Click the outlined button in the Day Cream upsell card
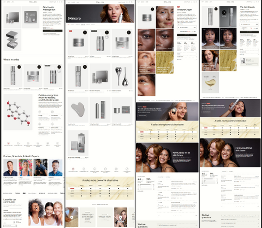 249,64
